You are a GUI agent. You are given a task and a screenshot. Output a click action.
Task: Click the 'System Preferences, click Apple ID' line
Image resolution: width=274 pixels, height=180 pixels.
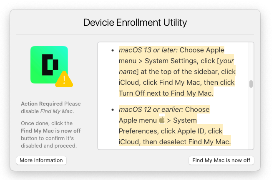(x=171, y=131)
